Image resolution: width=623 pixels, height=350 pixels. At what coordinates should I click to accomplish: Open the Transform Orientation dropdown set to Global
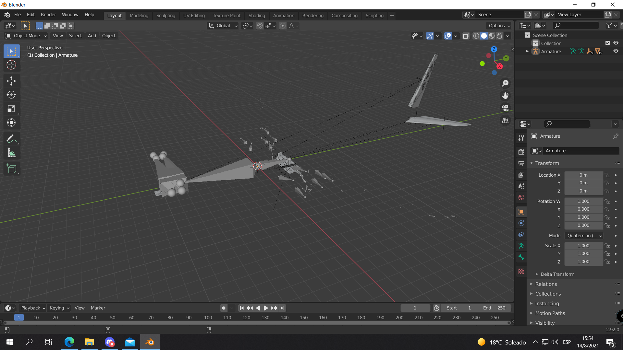click(x=223, y=26)
